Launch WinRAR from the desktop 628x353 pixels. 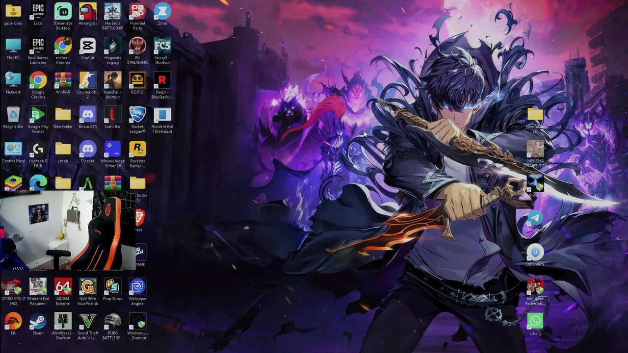click(63, 83)
